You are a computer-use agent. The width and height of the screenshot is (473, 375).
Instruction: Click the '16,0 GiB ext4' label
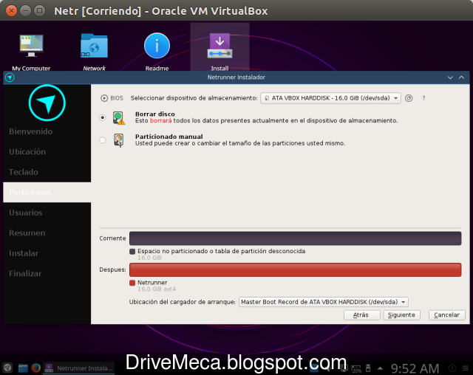157,289
